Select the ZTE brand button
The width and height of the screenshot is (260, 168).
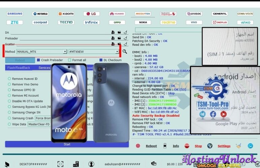pyautogui.click(x=15, y=22)
